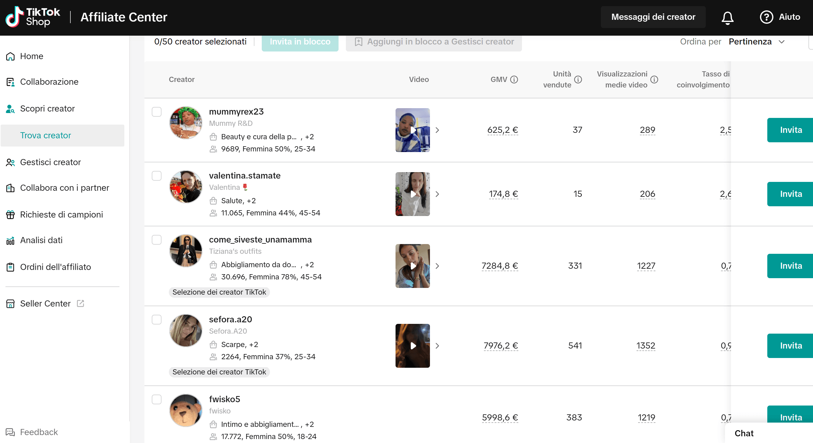The height and width of the screenshot is (443, 813).
Task: Open the Chat panel
Action: (x=769, y=433)
